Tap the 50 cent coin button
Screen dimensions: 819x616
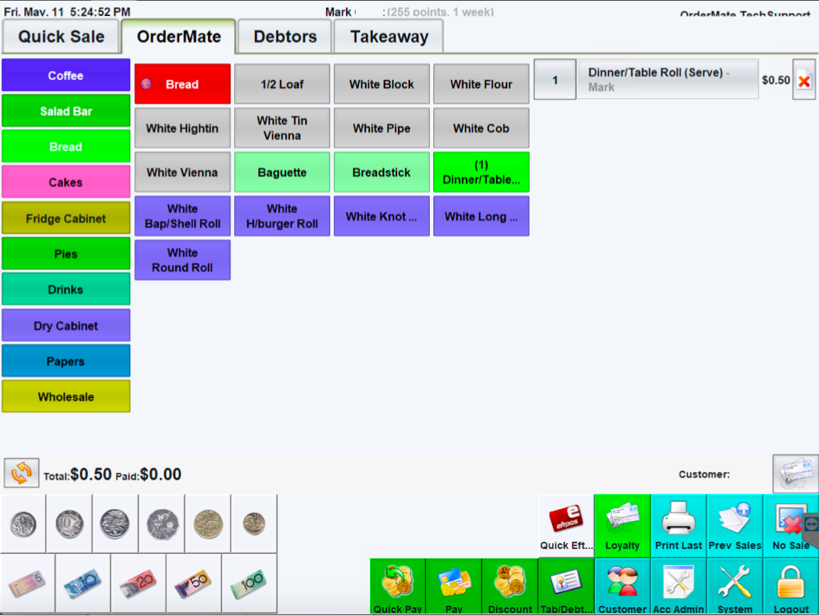pos(161,524)
